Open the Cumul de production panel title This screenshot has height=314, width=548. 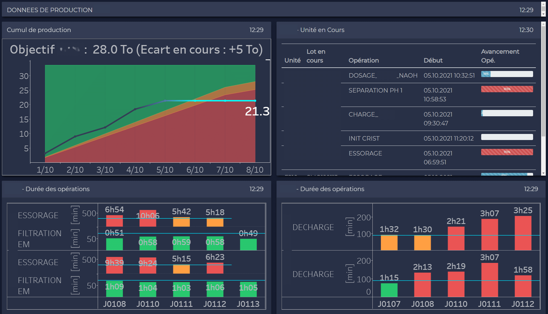tap(39, 30)
